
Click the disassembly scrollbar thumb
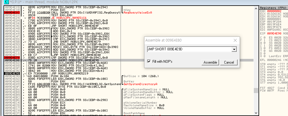coord(256,90)
